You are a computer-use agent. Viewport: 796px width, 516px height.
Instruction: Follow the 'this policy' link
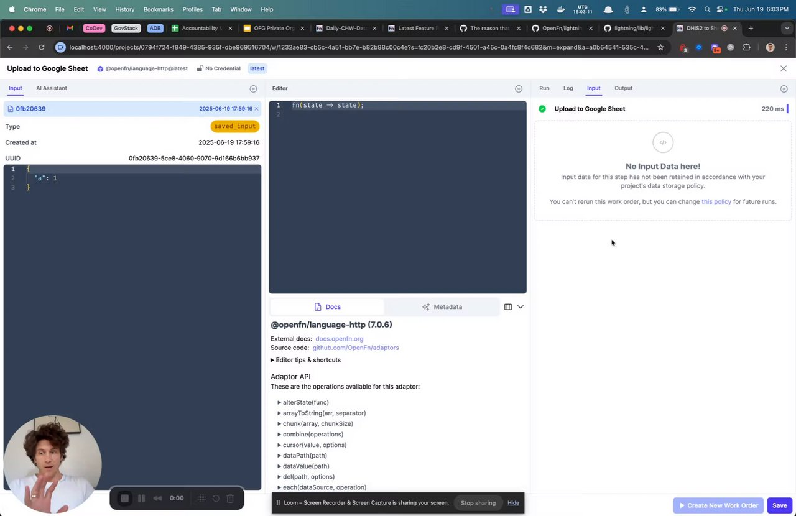pyautogui.click(x=716, y=201)
